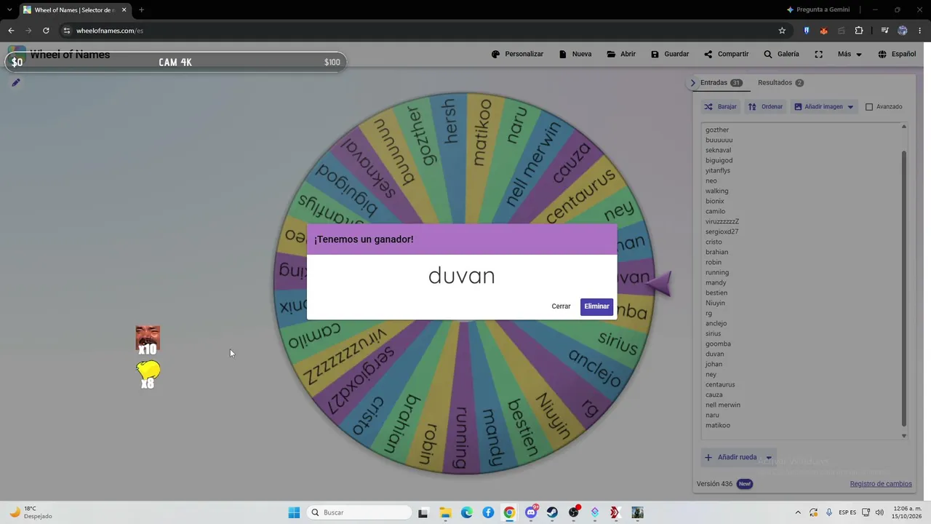Open the Registro de cambios link

tap(881, 484)
